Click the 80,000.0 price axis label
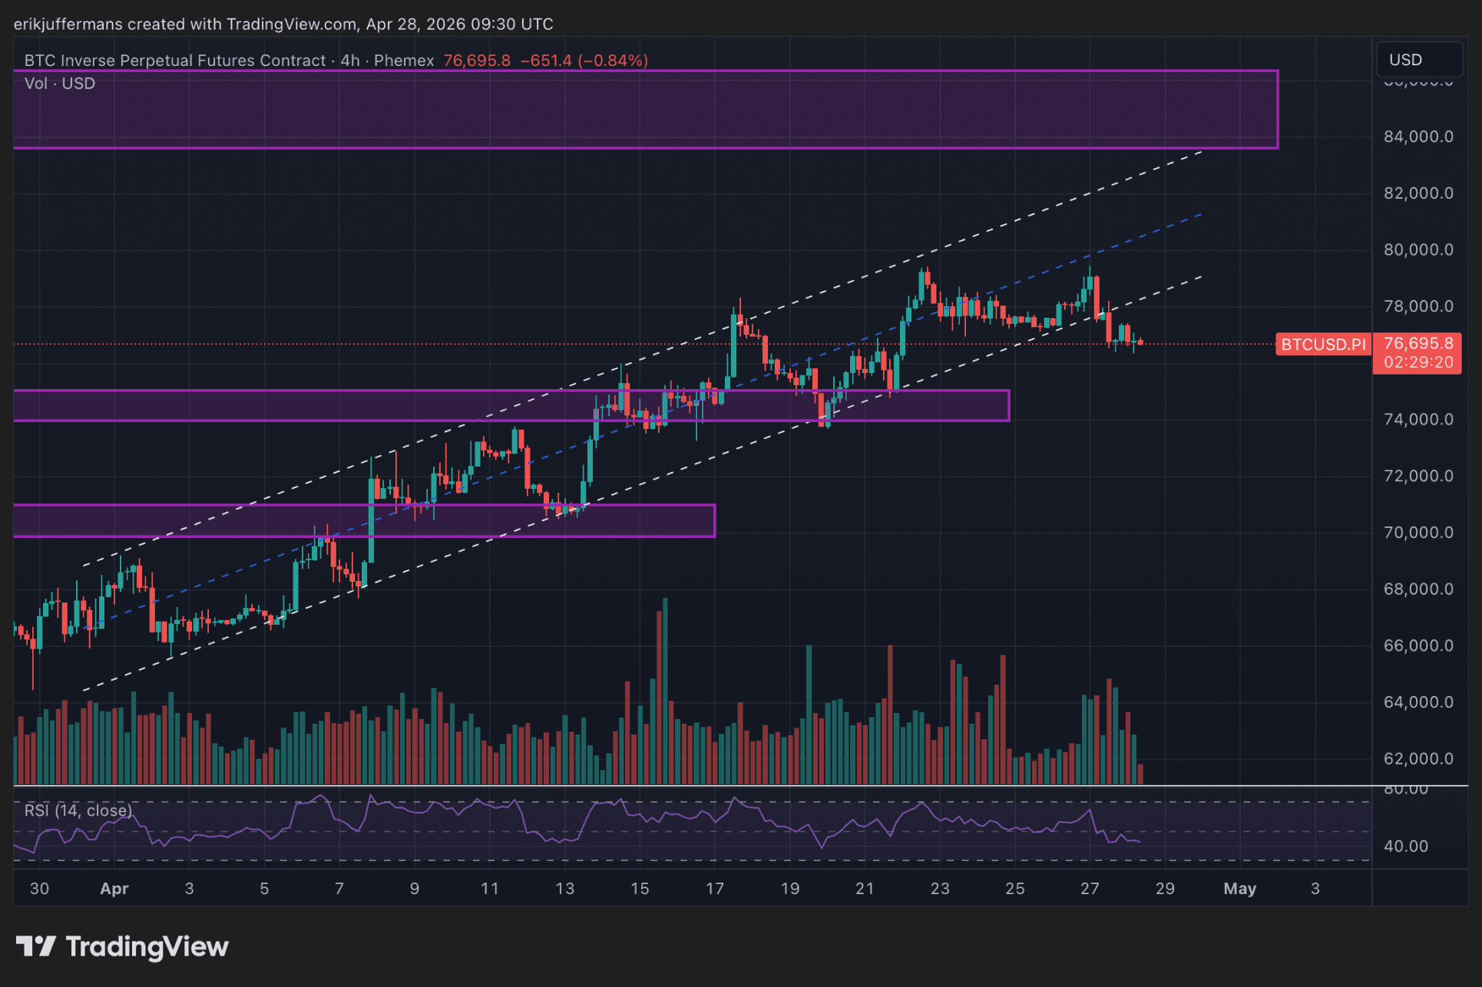 (1417, 249)
